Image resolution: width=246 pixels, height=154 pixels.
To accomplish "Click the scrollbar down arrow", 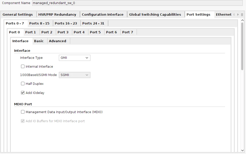I will tap(242, 150).
